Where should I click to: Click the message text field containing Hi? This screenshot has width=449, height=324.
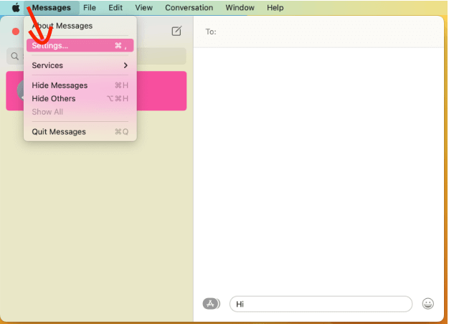(321, 304)
